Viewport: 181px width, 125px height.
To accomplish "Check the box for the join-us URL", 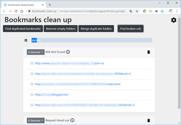I will 32,63.
